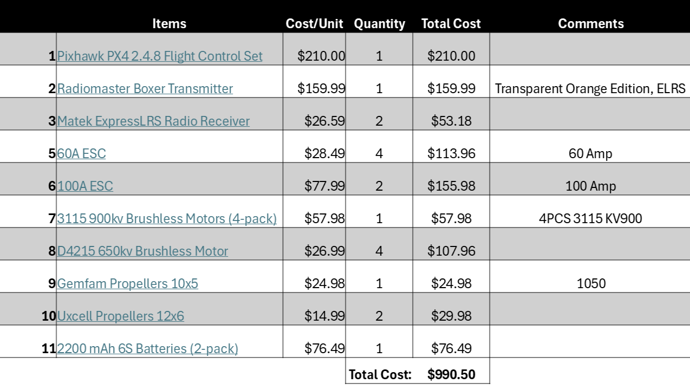Image resolution: width=690 pixels, height=390 pixels.
Task: Select the 4PCS 3115 KV900 comment cell
Action: point(590,218)
